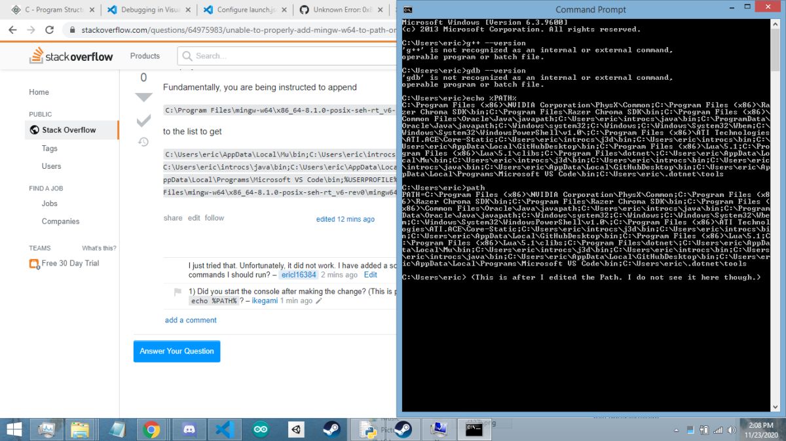Click the edited 12 mins ago link
Viewport: 786px width, 441px height.
click(x=345, y=219)
